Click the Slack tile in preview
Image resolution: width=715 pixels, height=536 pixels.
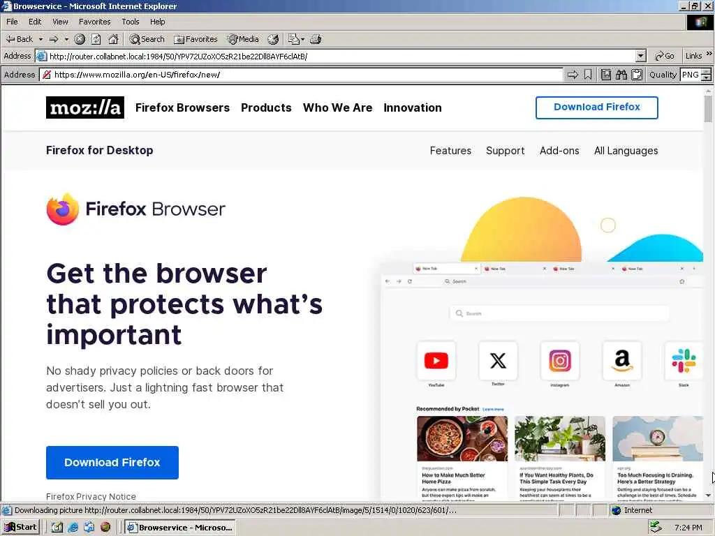(684, 361)
